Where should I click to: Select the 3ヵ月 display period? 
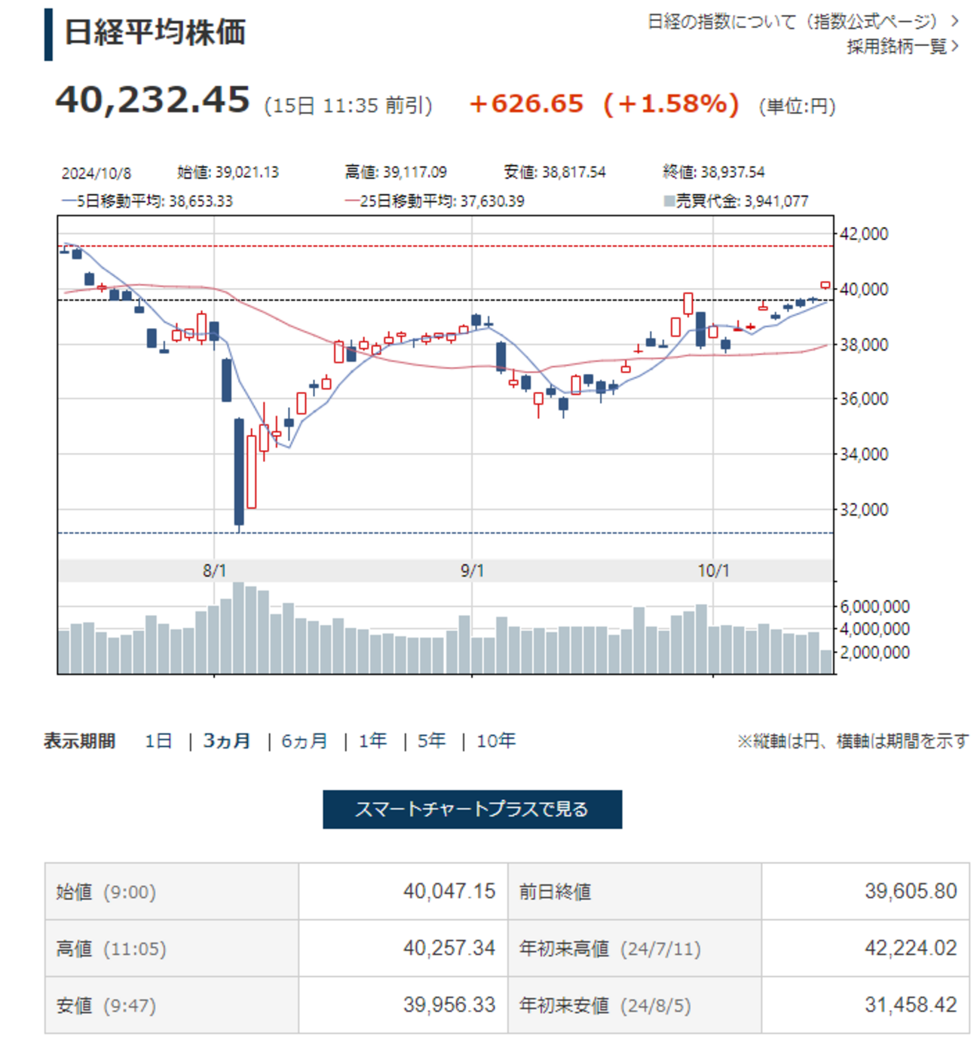(x=227, y=741)
